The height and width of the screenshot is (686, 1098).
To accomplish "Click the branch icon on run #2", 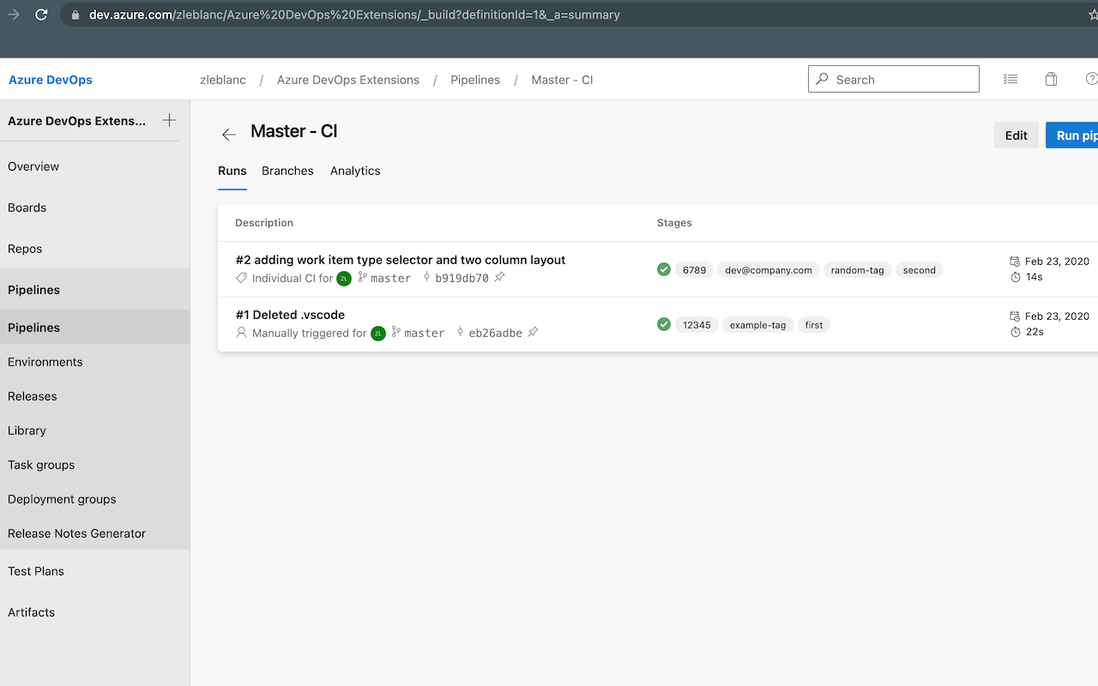I will point(362,278).
